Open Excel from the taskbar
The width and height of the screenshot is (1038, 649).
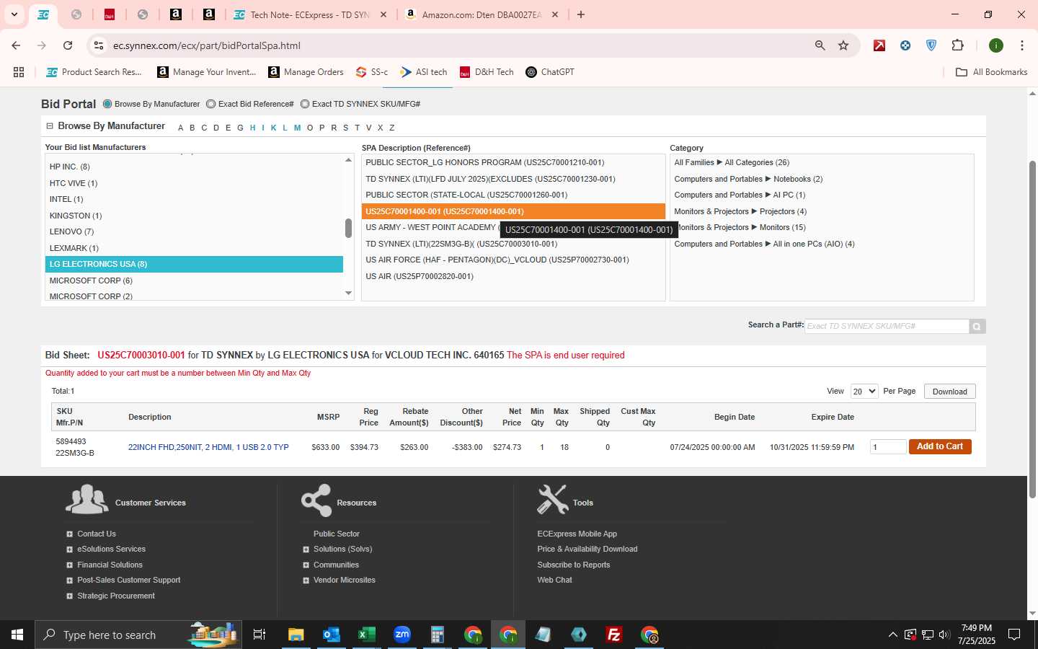coord(366,635)
